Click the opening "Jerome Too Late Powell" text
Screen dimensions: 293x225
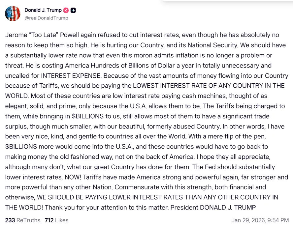coord(44,35)
